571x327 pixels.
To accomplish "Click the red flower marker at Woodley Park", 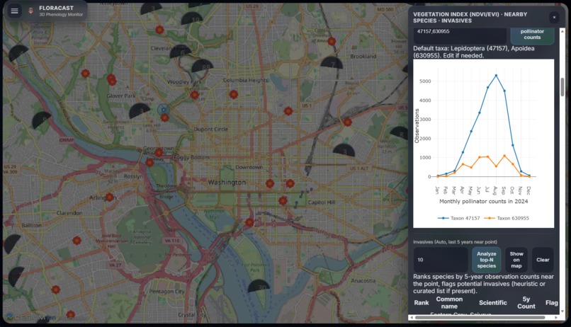I will [x=195, y=95].
